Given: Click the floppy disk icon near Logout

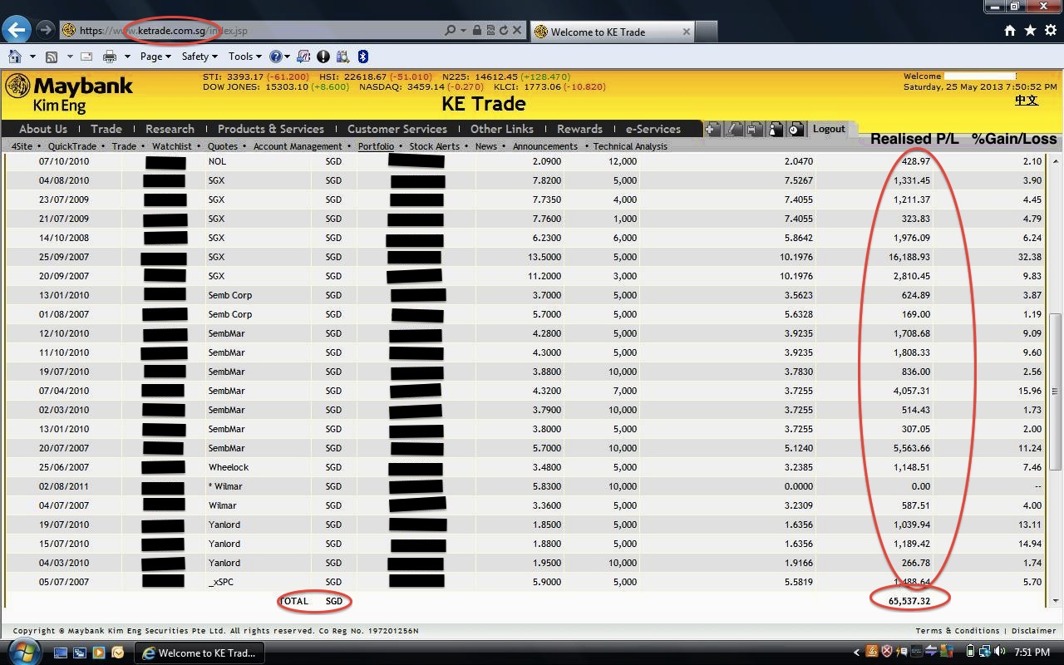Looking at the screenshot, I should 754,129.
